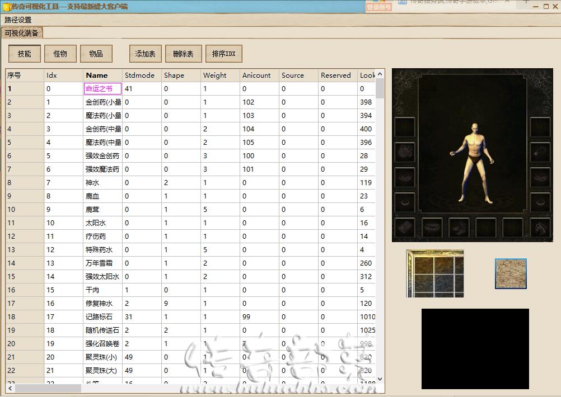Click the Weight column header
Image resolution: width=561 pixels, height=397 pixels.
point(221,75)
